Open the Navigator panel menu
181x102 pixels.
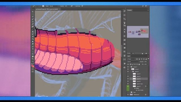pyautogui.click(x=148, y=10)
